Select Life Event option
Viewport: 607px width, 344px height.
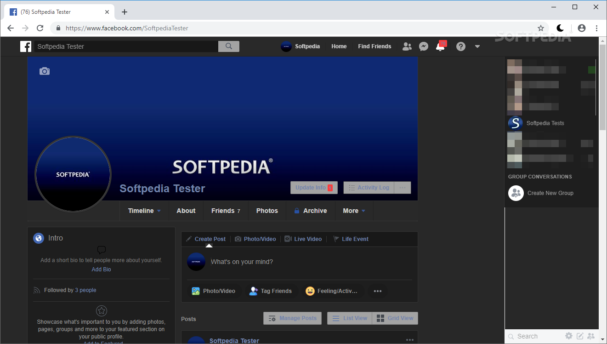(351, 239)
